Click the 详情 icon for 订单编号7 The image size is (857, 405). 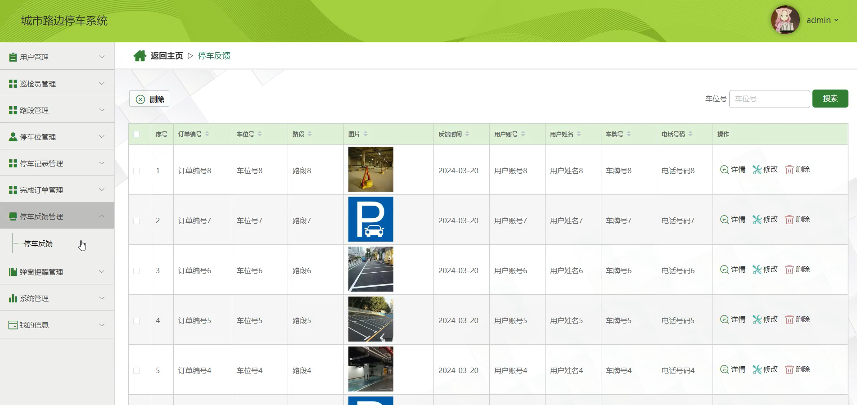724,220
